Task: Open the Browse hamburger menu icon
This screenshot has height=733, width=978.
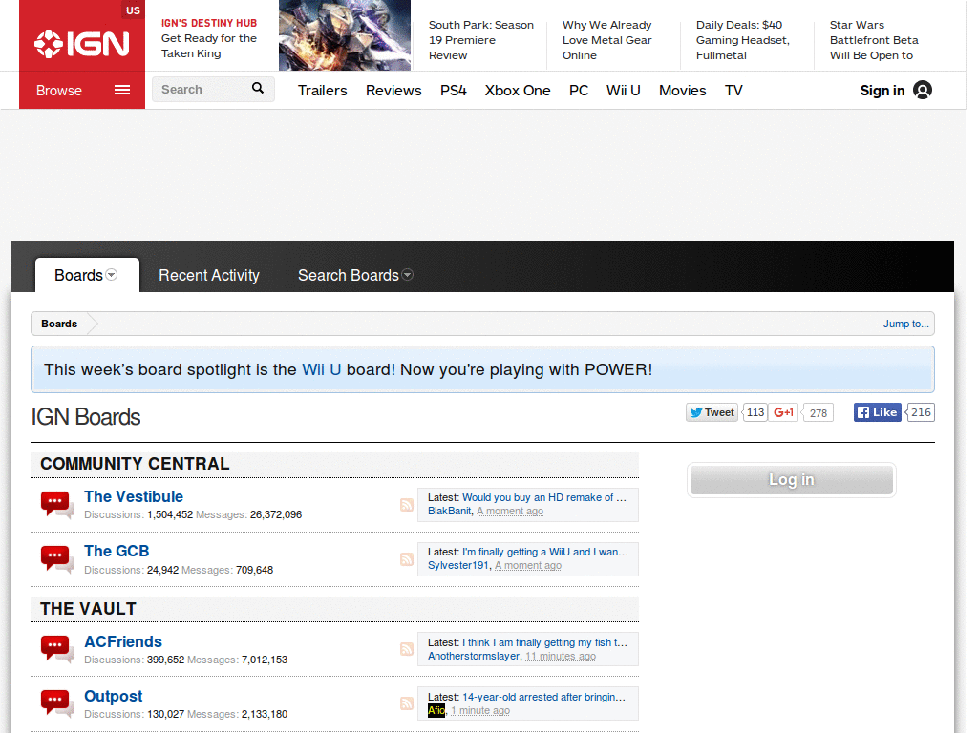Action: pos(122,91)
